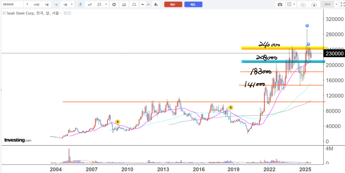
Task: Expand the time interval dropdown arrow
Action: click(x=72, y=4)
